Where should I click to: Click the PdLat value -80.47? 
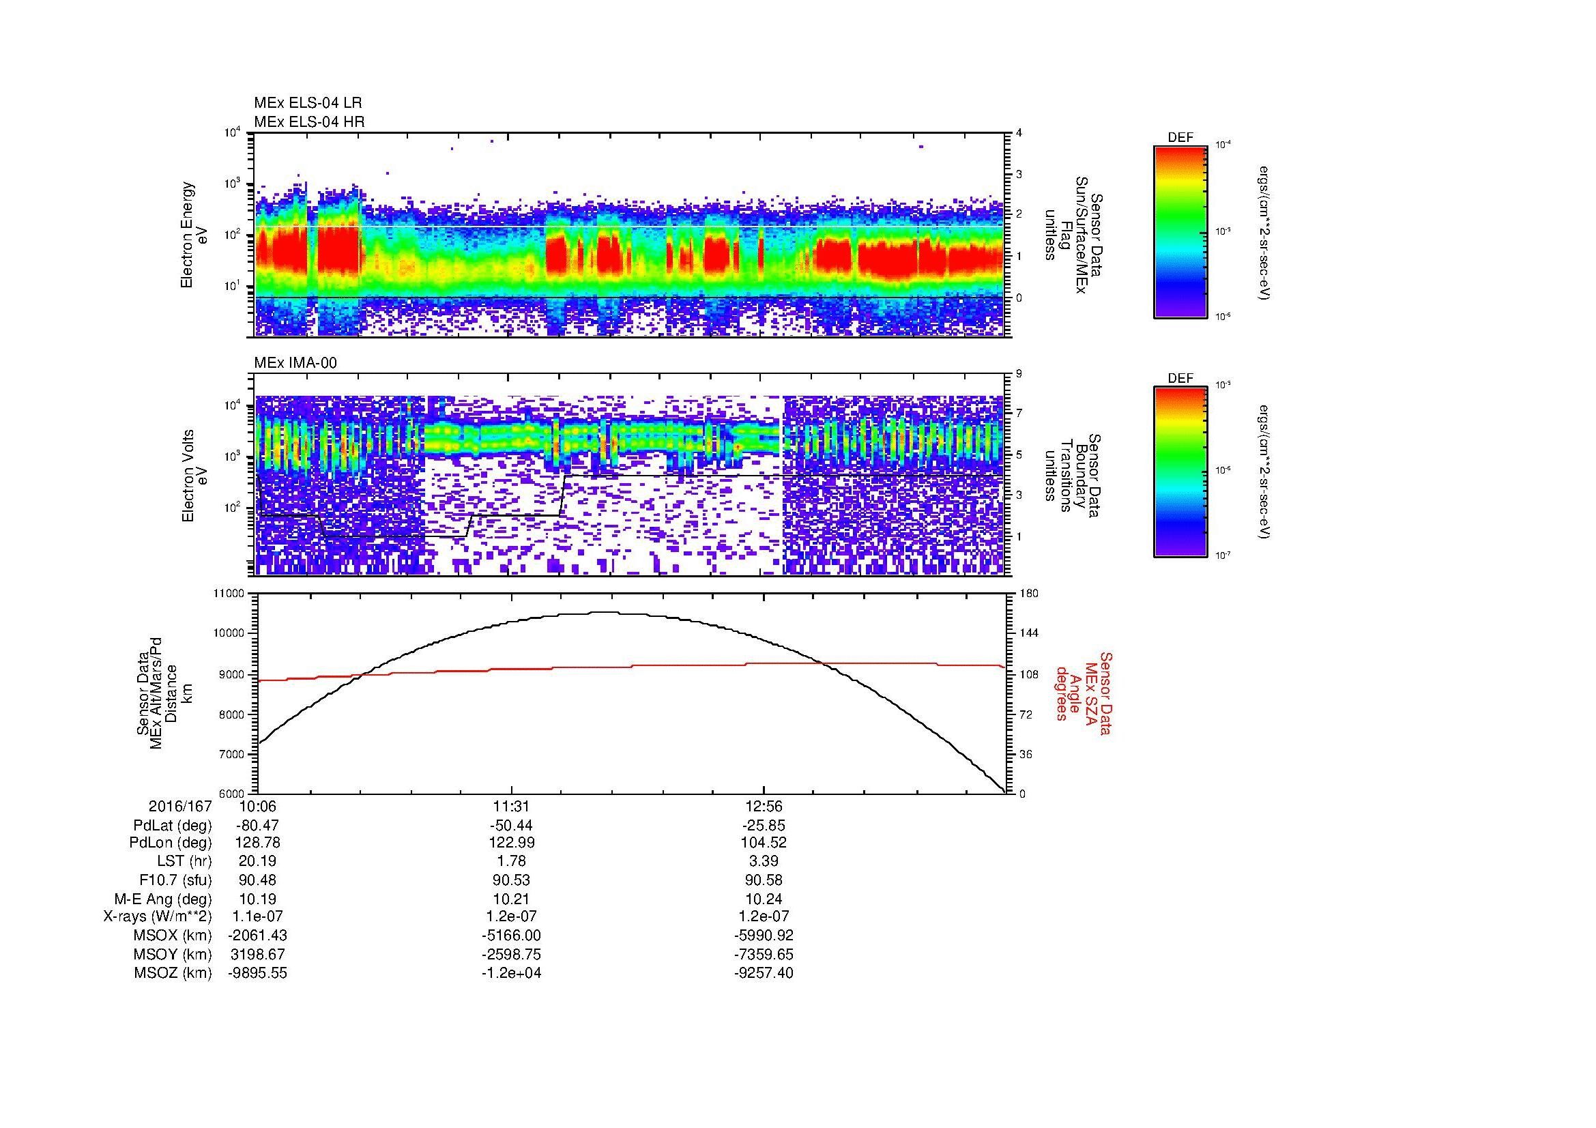coord(257,826)
